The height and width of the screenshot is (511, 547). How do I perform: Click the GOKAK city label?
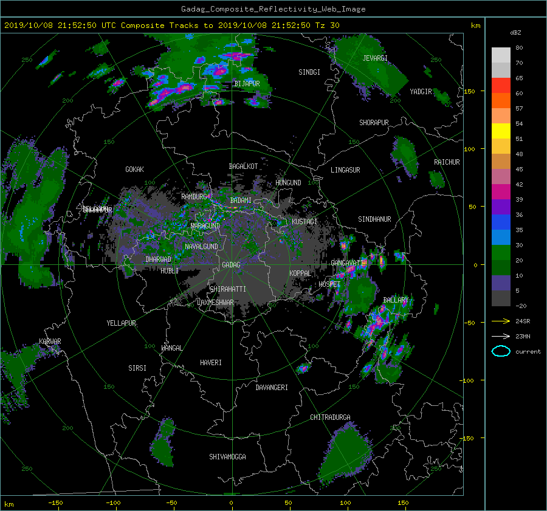[135, 170]
